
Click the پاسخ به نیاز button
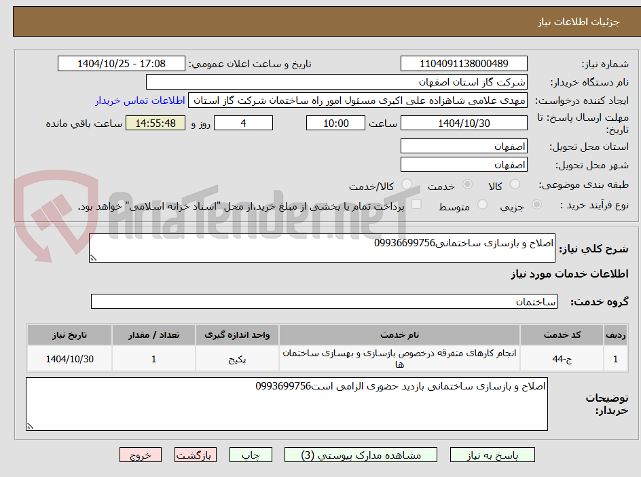492,455
